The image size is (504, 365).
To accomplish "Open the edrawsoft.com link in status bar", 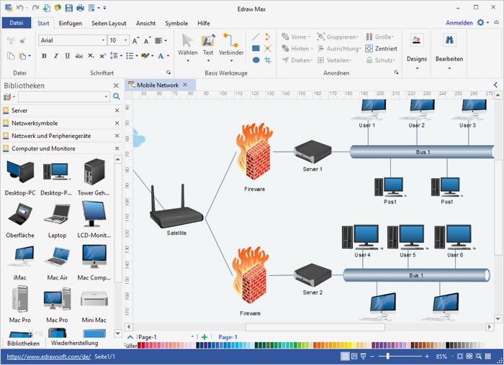I will (x=48, y=356).
